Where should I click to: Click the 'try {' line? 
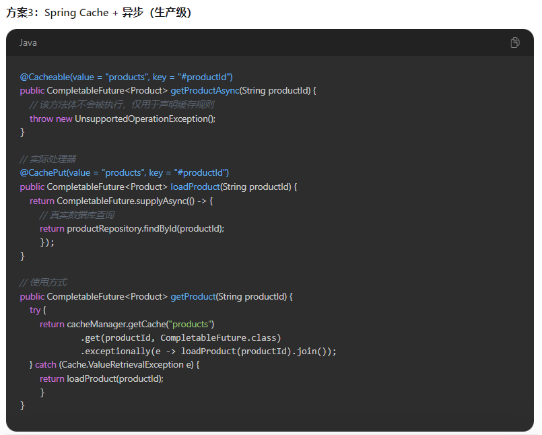[38, 310]
